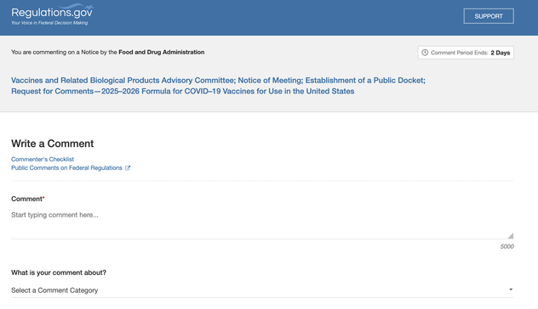This screenshot has width=538, height=309.
Task: Click the 5000 character counter
Action: tap(507, 246)
